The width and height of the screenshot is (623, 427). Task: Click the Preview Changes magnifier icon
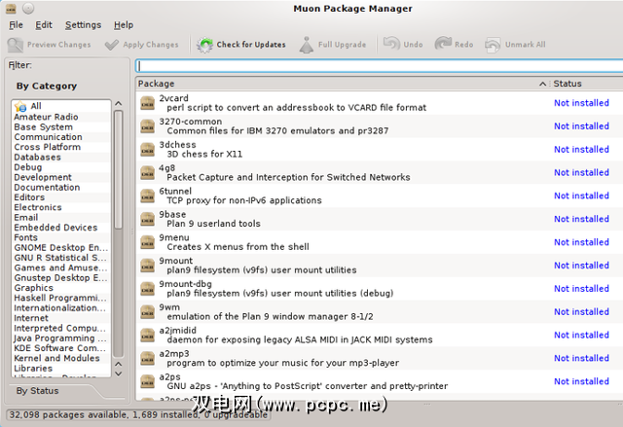(16, 45)
